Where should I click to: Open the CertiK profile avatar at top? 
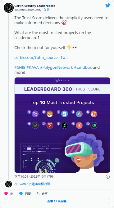tap(9, 8)
